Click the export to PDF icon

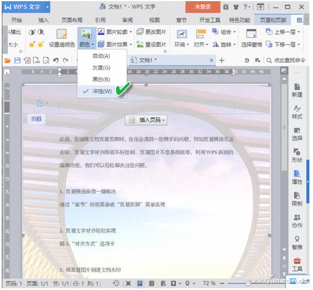(27, 60)
